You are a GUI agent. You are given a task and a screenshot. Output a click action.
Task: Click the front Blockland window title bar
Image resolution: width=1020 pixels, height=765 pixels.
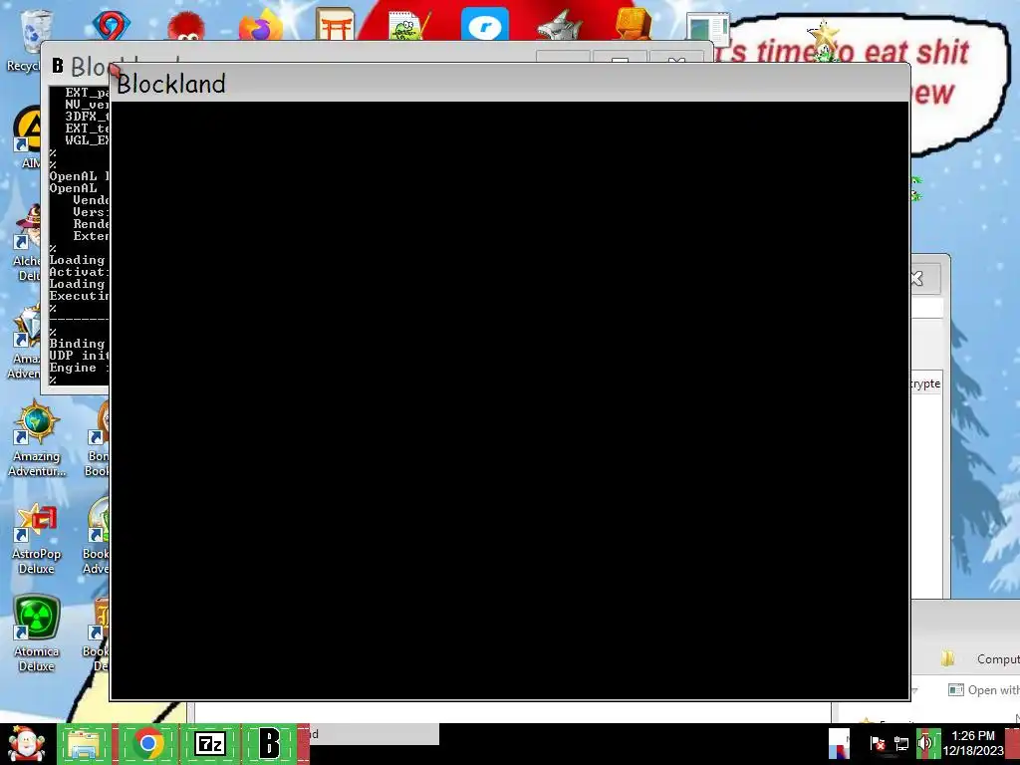[509, 83]
